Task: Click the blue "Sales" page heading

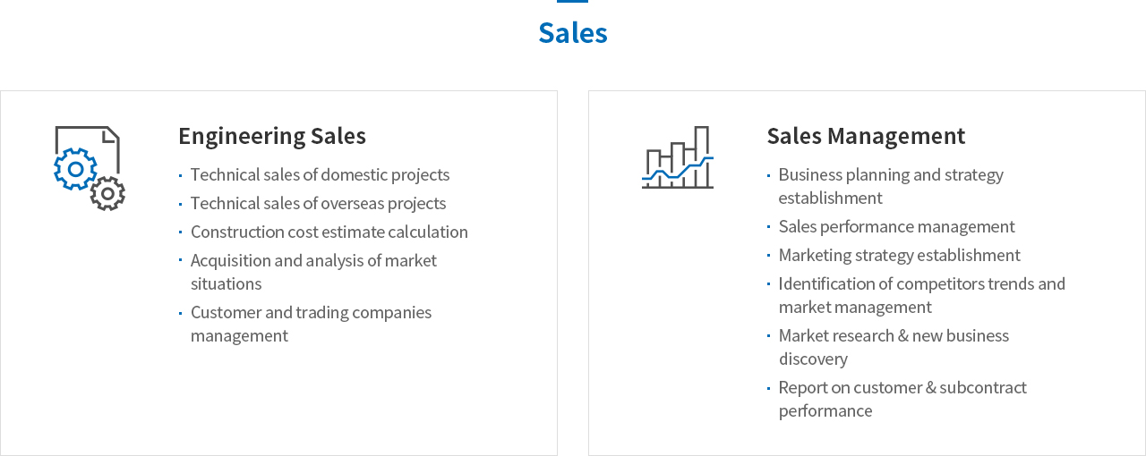Action: [x=573, y=32]
